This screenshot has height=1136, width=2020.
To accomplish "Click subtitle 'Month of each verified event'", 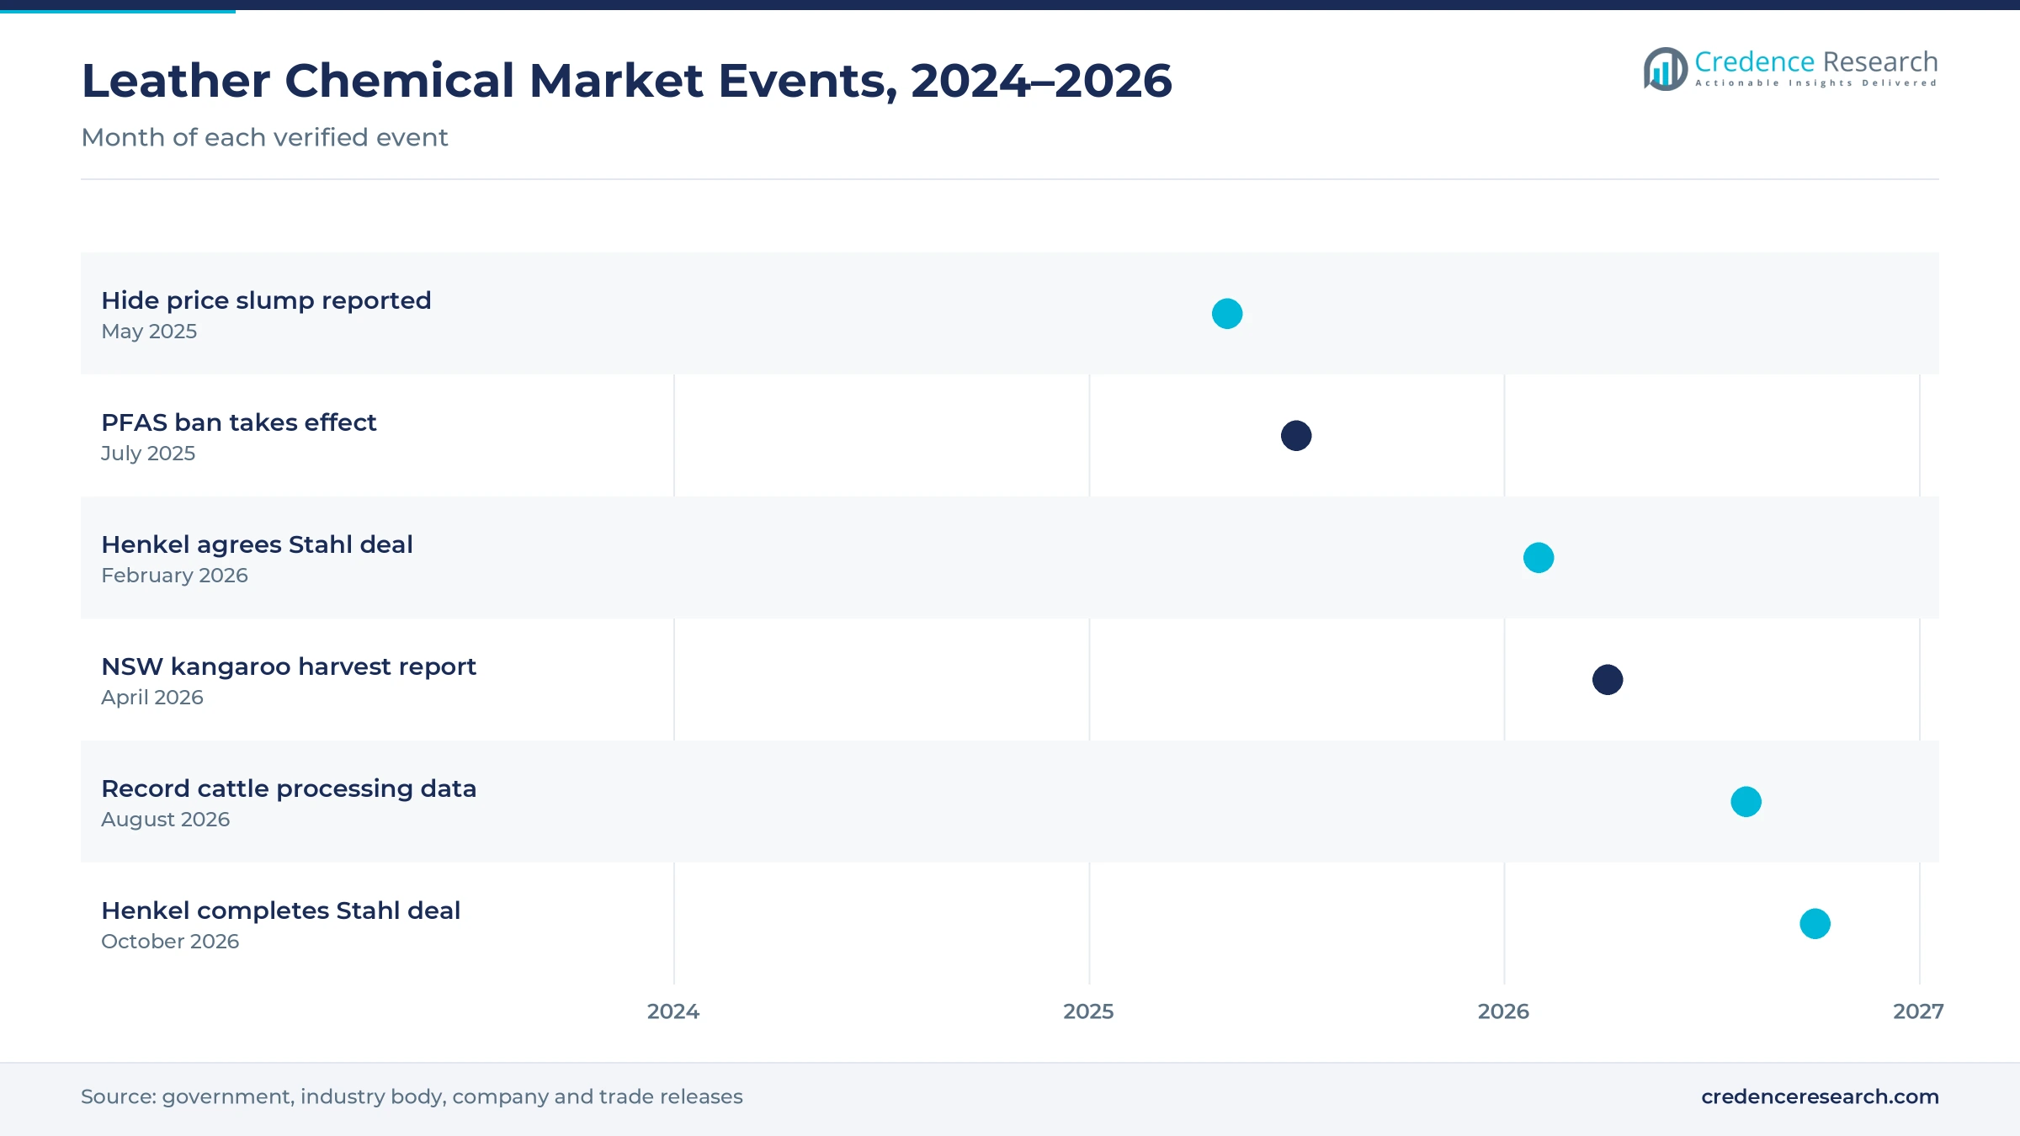I will click(x=264, y=137).
